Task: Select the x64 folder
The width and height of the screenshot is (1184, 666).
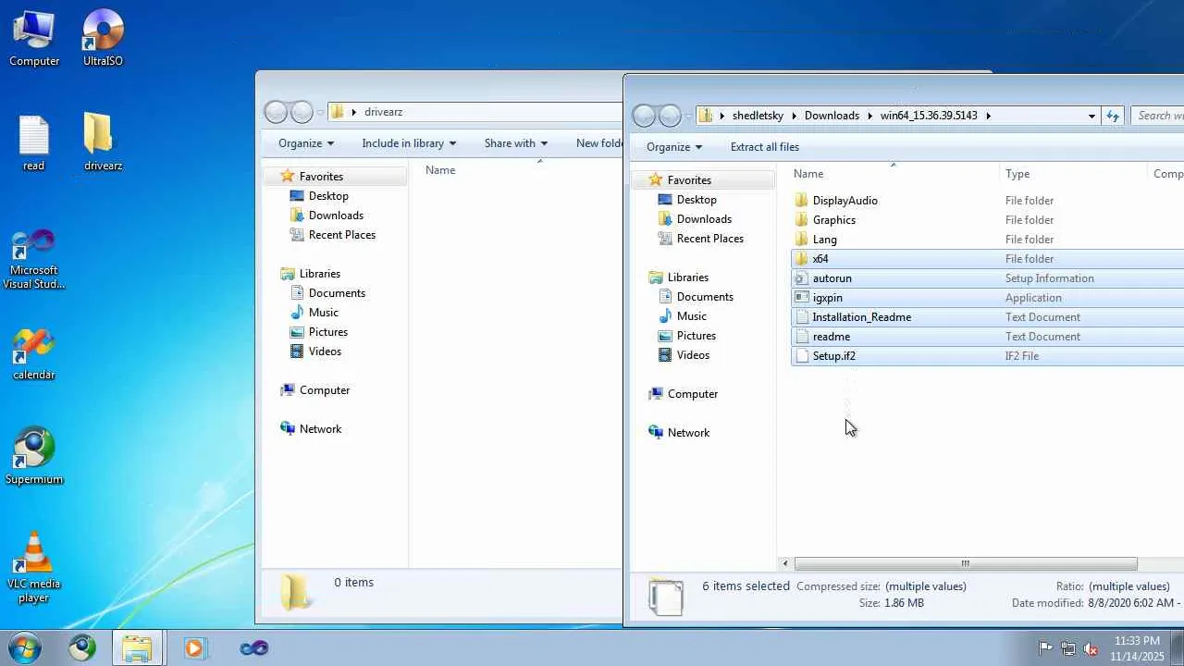Action: pos(987,259)
